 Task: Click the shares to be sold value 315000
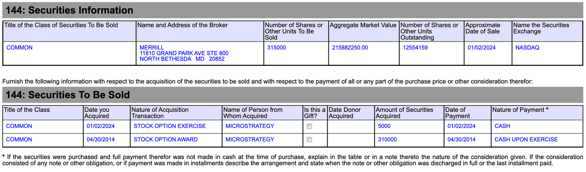(277, 48)
